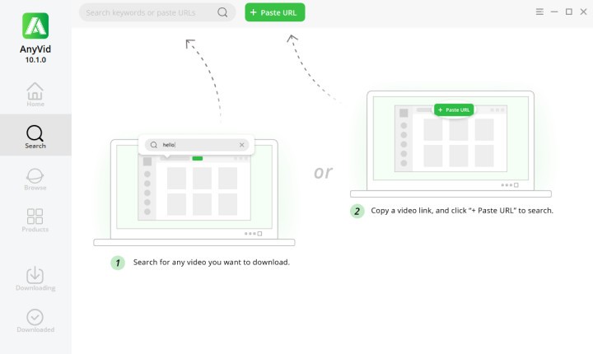Click the Downloading label in sidebar
Screen dimensions: 593x354
(x=35, y=288)
